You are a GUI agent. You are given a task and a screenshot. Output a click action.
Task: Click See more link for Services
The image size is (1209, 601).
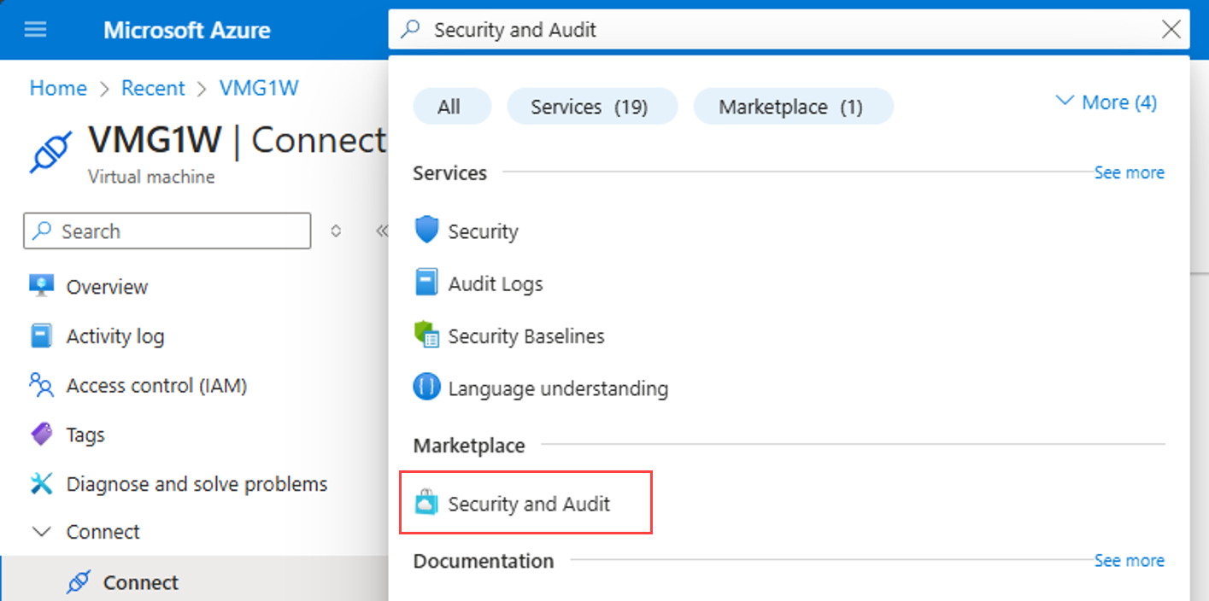pyautogui.click(x=1129, y=172)
